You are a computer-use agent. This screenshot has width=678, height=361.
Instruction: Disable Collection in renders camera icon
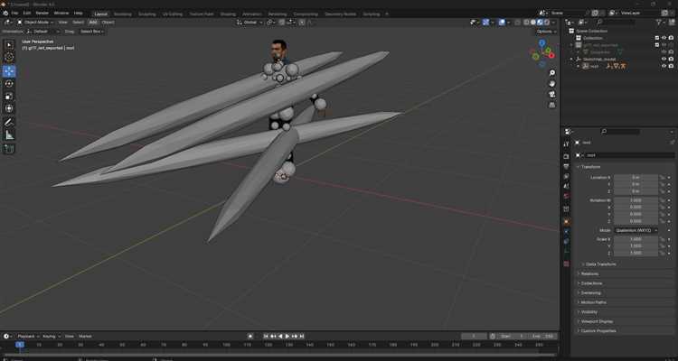(671, 38)
